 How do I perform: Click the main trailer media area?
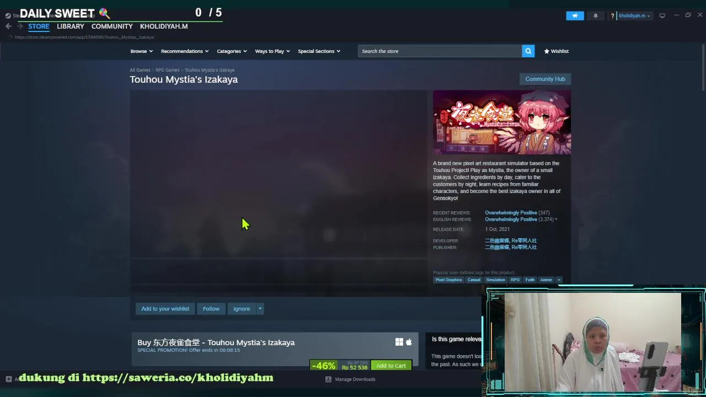click(x=279, y=191)
